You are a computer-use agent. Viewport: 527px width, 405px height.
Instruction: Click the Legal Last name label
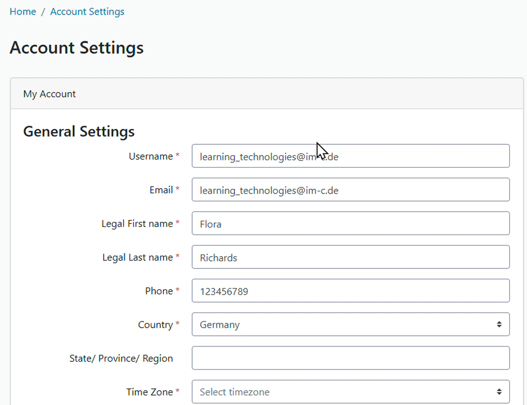tap(137, 257)
